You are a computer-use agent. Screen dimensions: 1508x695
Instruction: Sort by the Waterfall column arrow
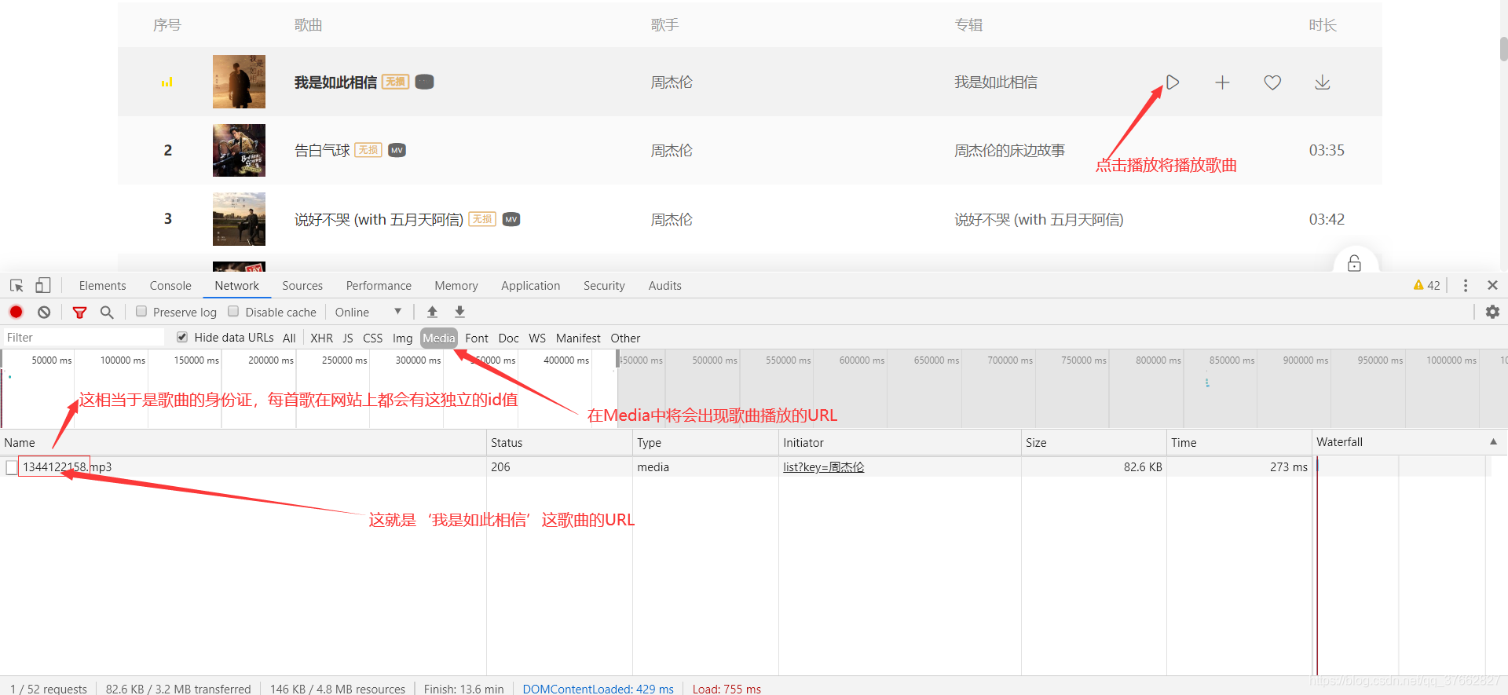1493,442
